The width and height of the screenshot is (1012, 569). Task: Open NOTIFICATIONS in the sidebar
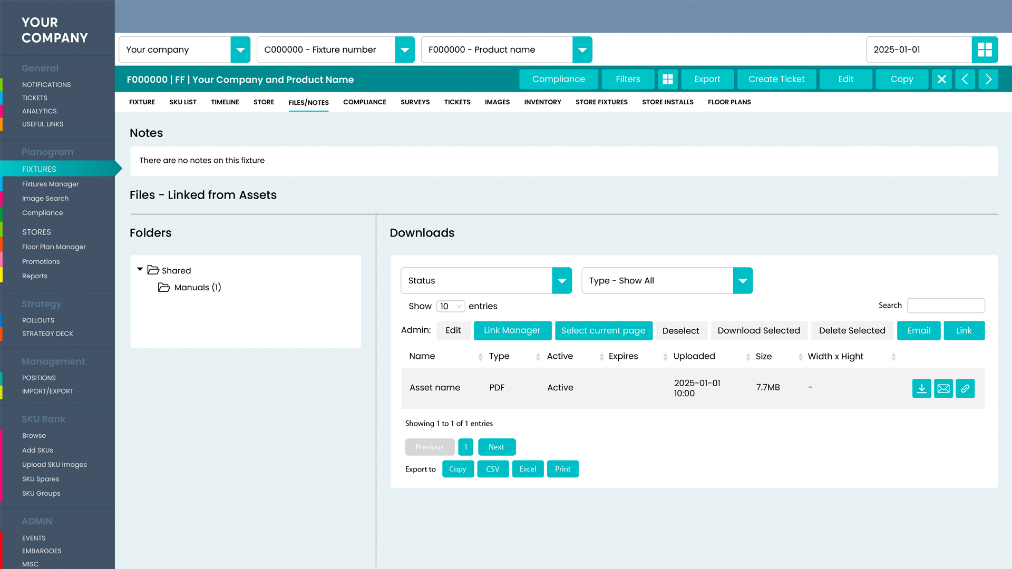coord(46,85)
